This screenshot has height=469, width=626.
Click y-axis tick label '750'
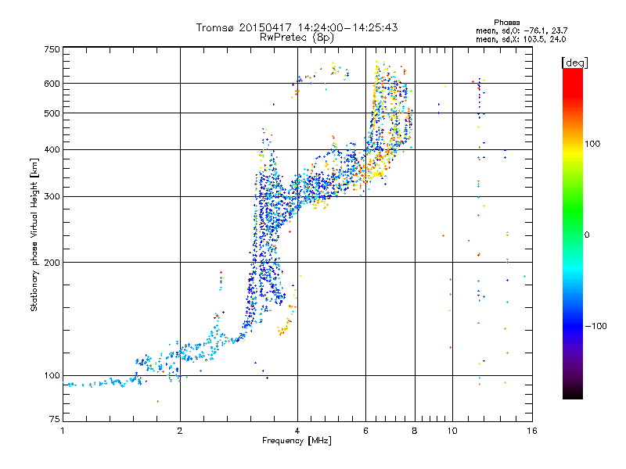tap(52, 49)
